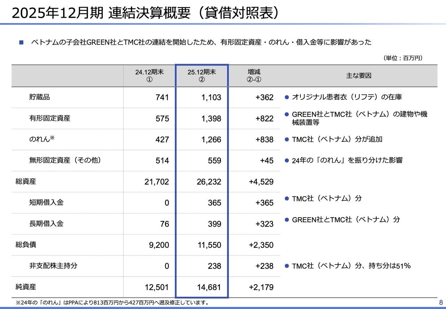This screenshot has width=446, height=309.
Task: Click the 主な要因 column header
Action: click(x=359, y=76)
